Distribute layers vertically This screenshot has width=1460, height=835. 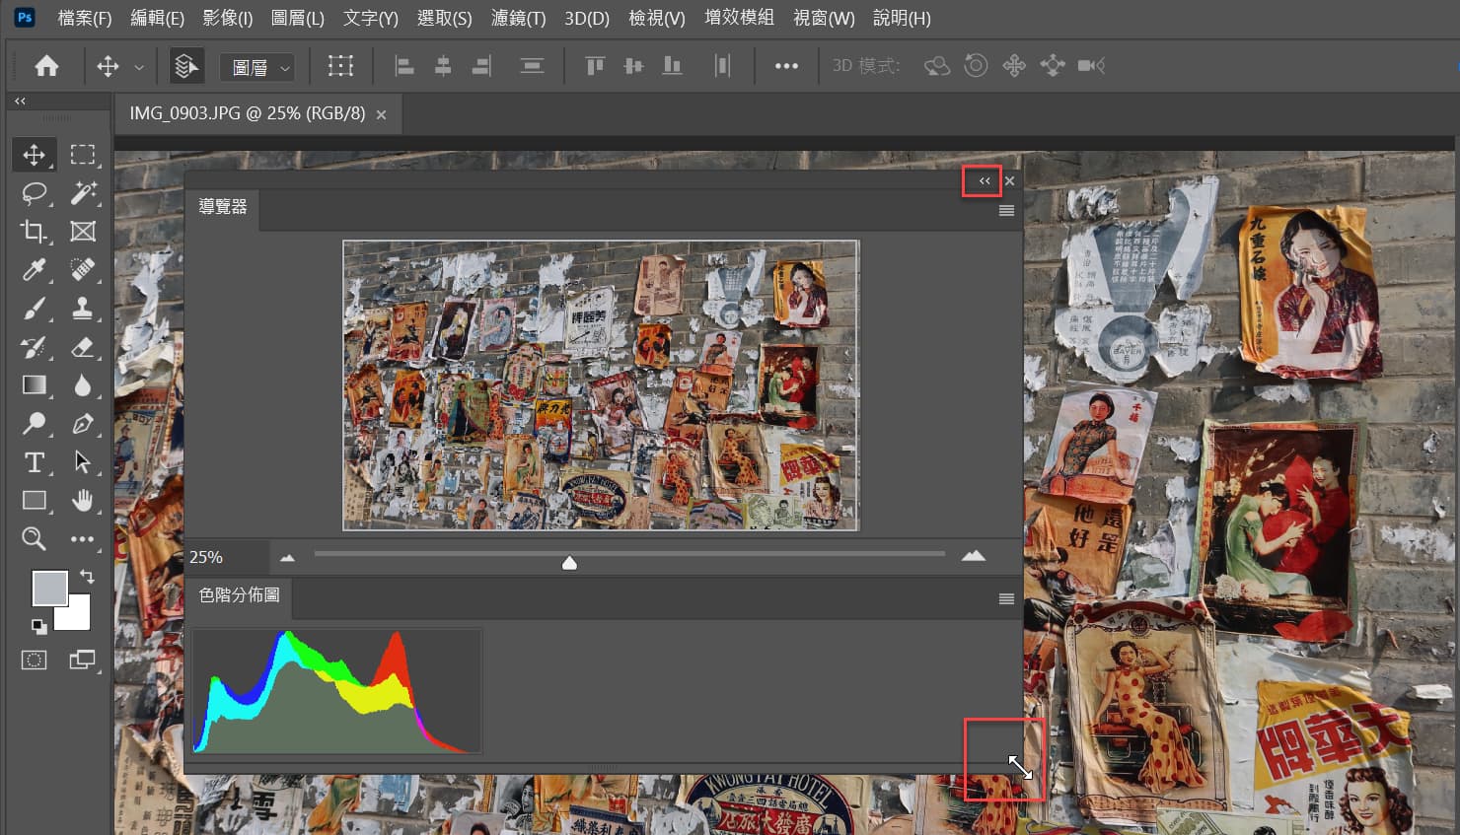tap(532, 66)
